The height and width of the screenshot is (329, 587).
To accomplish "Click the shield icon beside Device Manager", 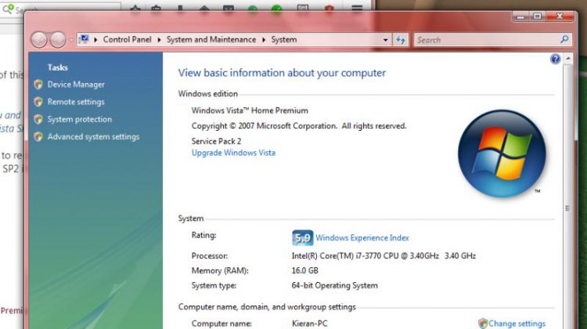I will pyautogui.click(x=38, y=85).
